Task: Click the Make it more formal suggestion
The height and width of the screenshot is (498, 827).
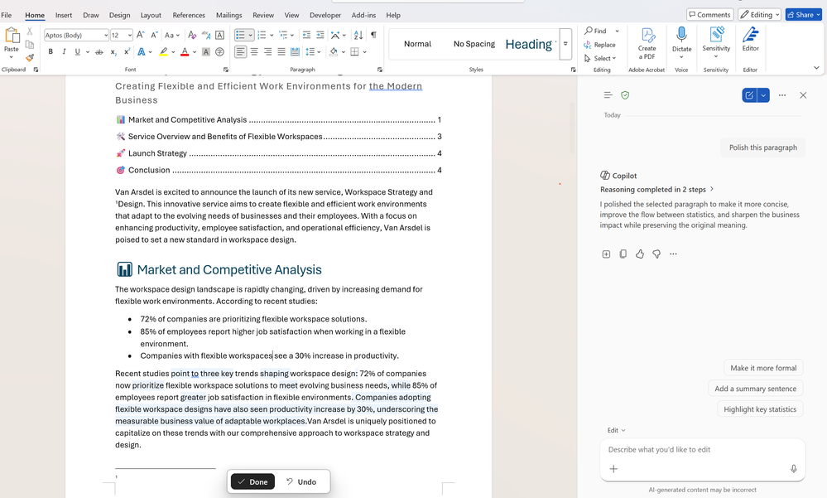Action: [x=763, y=368]
